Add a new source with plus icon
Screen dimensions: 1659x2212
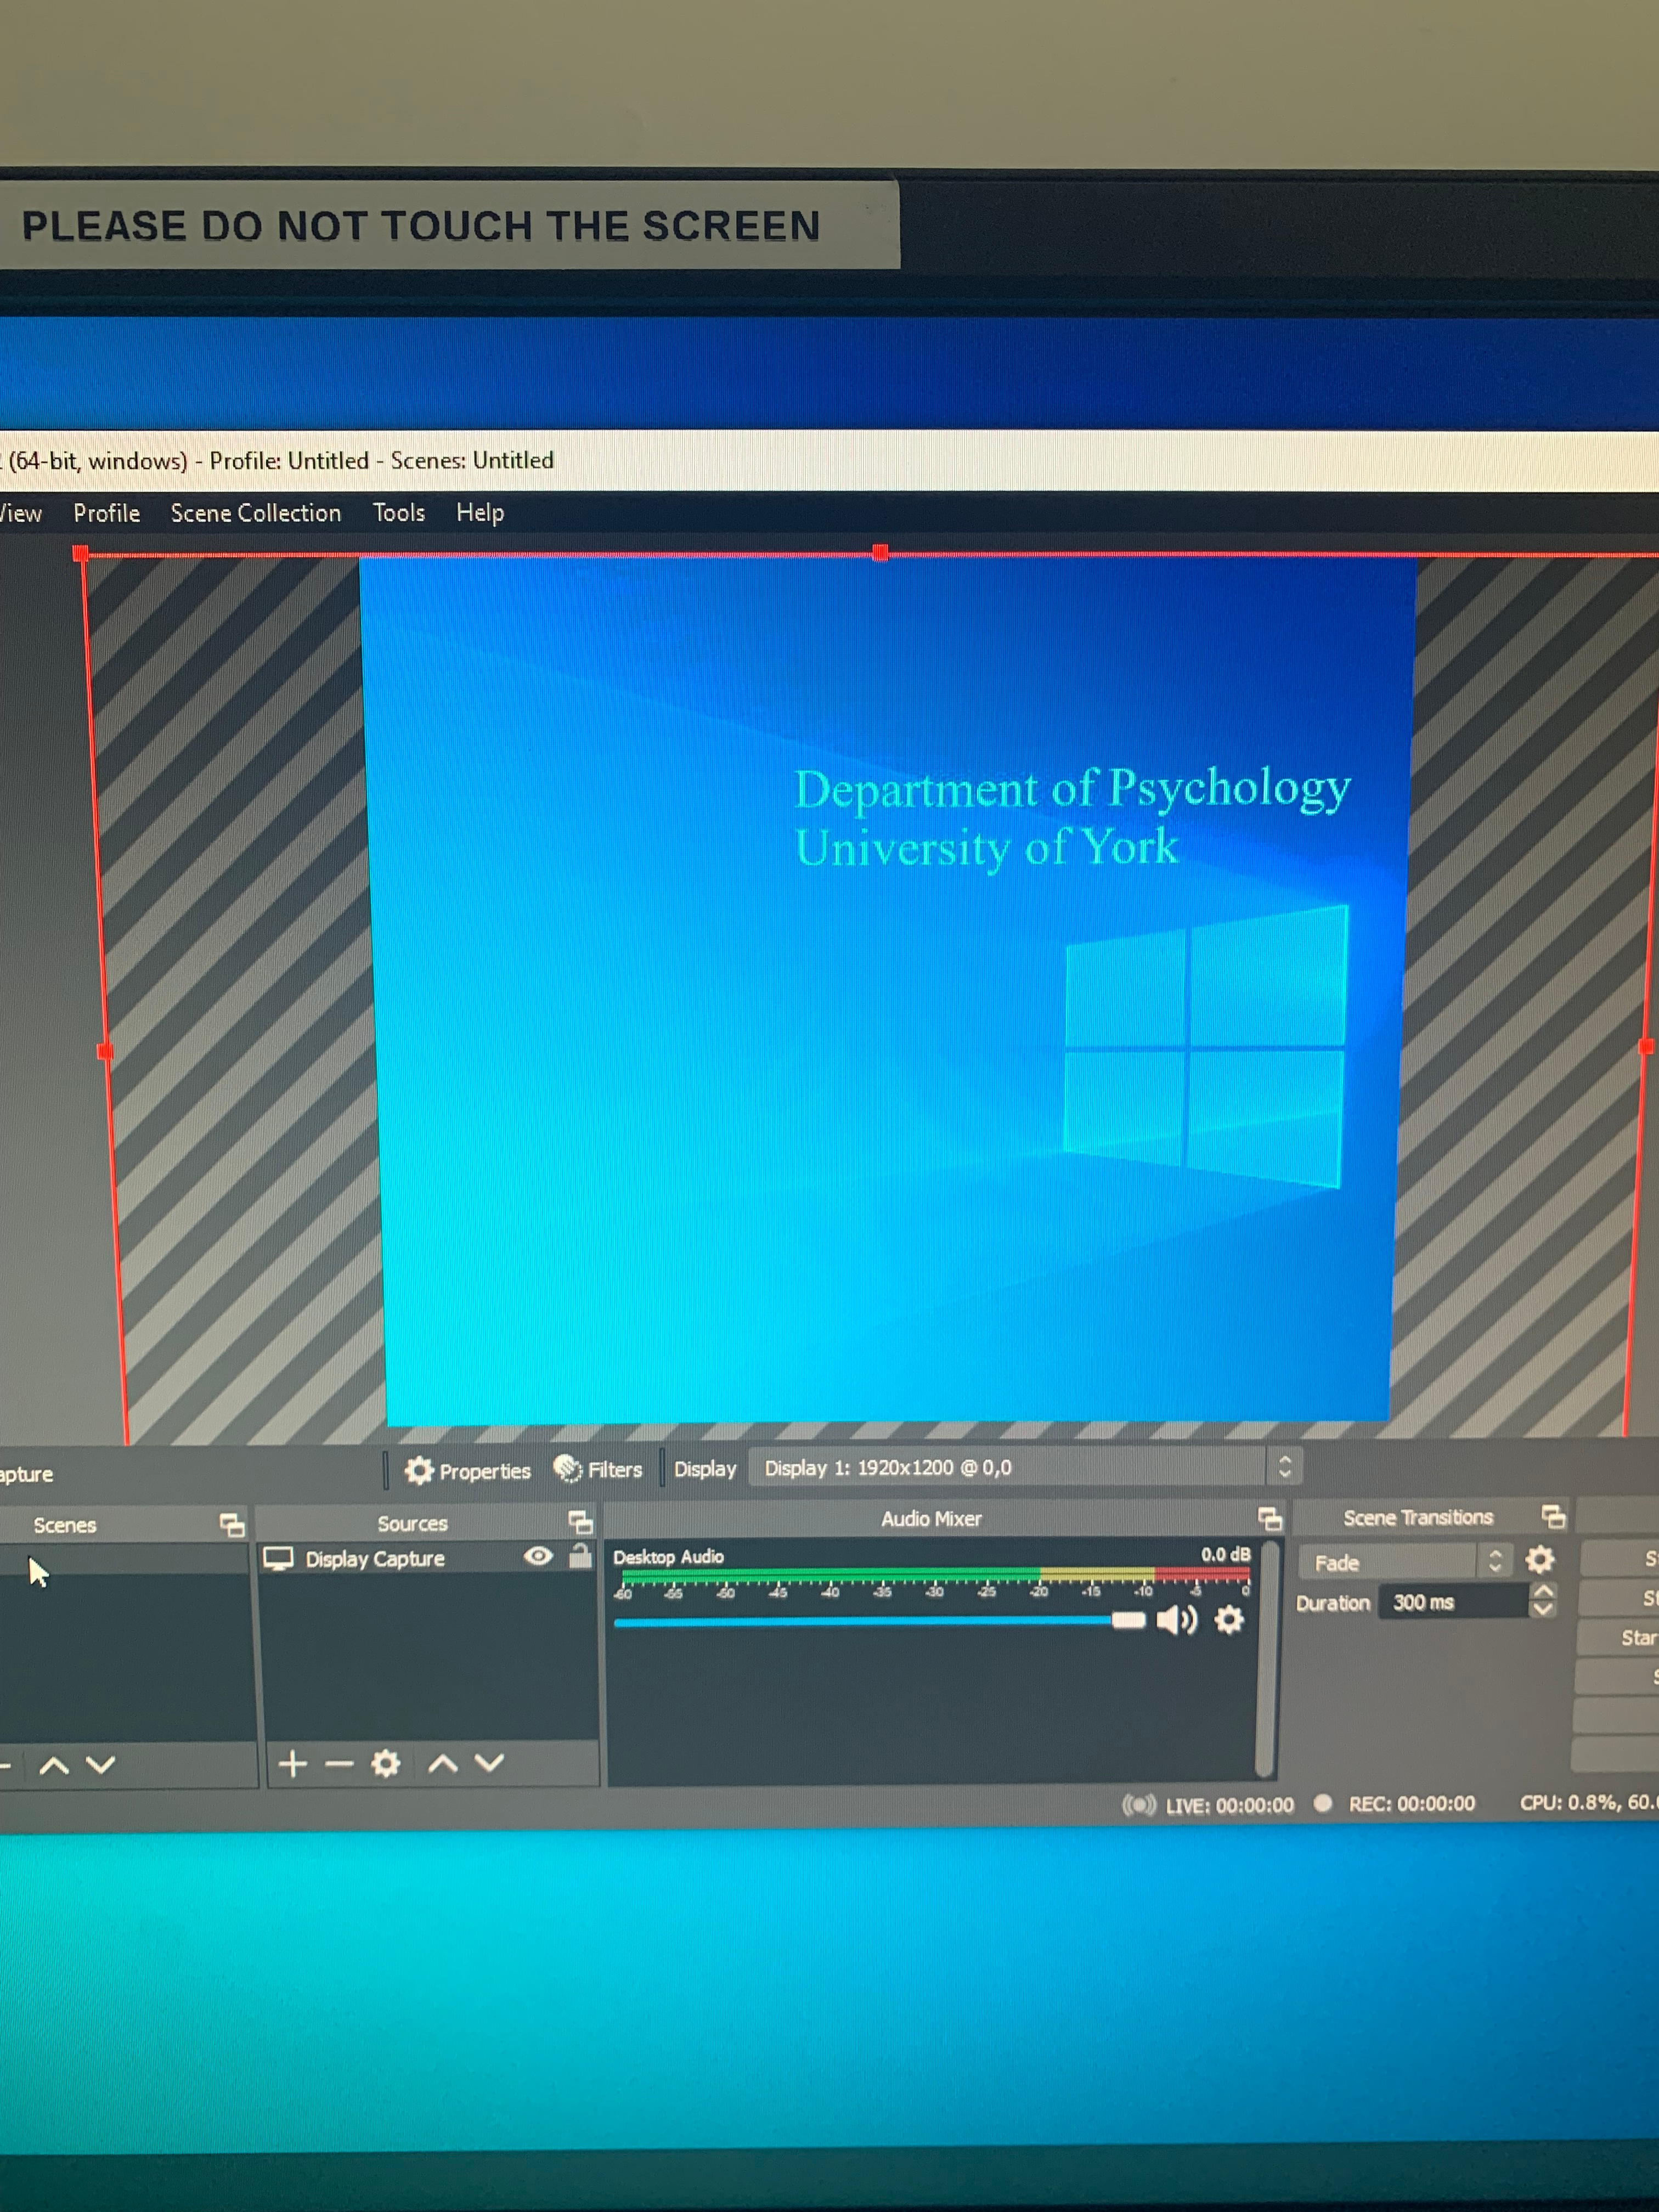click(x=292, y=1763)
